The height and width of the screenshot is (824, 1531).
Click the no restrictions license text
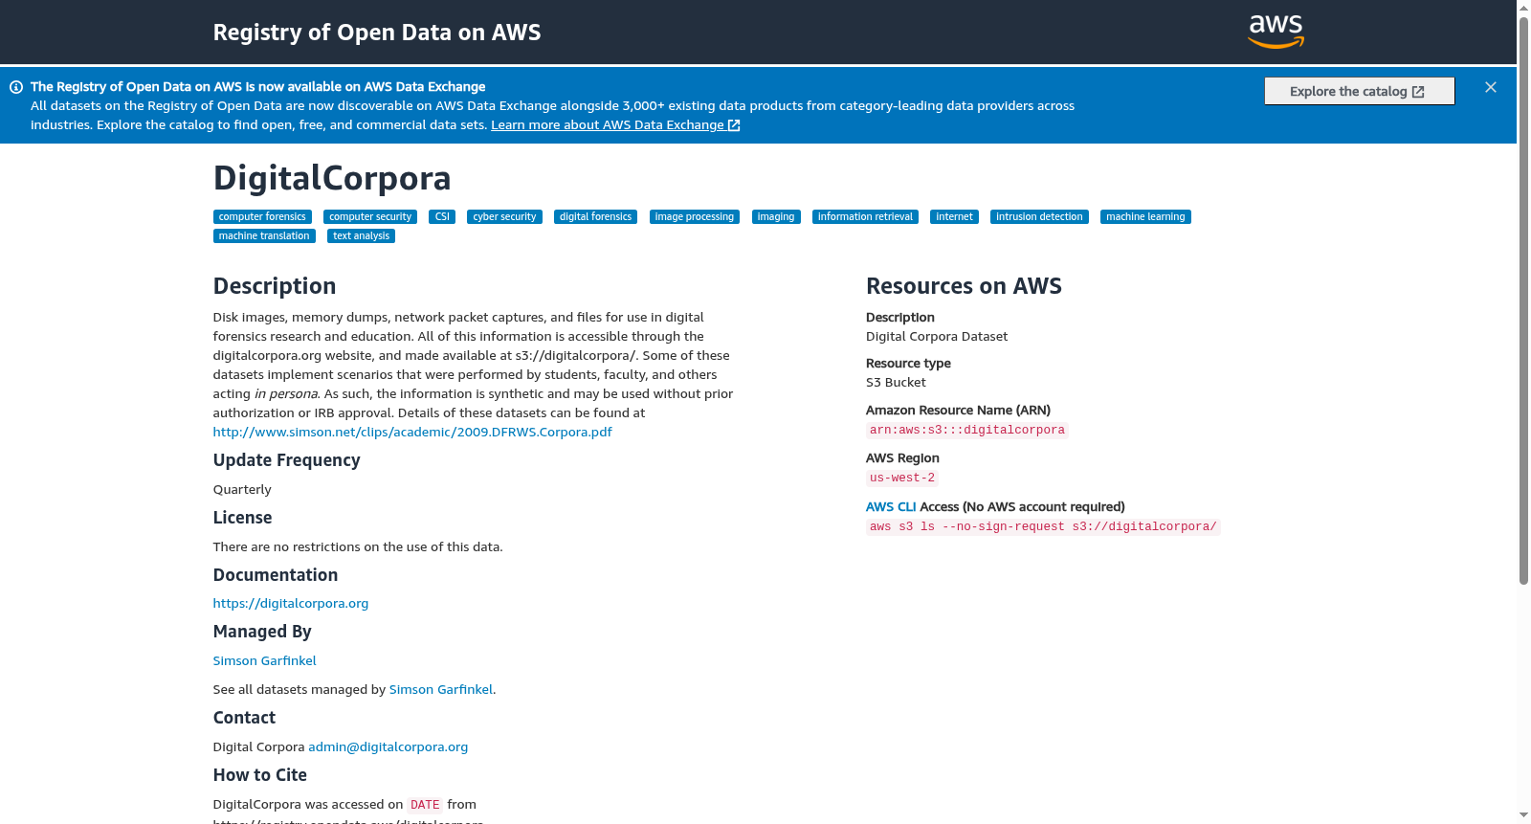[x=358, y=547]
